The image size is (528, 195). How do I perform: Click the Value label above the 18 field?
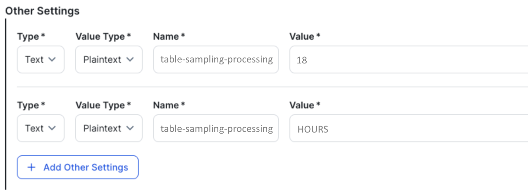(x=302, y=36)
